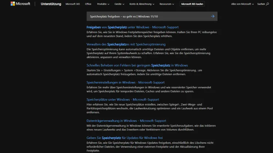Open Microsoft 365 menu item
273x153 pixels.
coord(72,4)
